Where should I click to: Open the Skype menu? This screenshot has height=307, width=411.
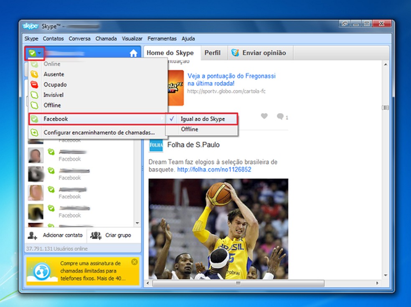[x=31, y=38]
